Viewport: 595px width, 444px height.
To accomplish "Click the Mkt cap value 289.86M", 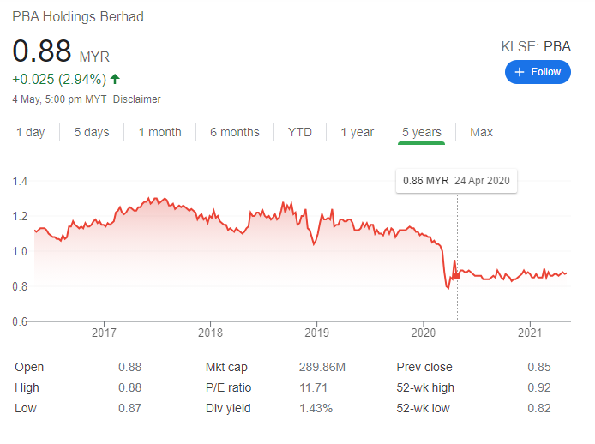I will coord(322,367).
